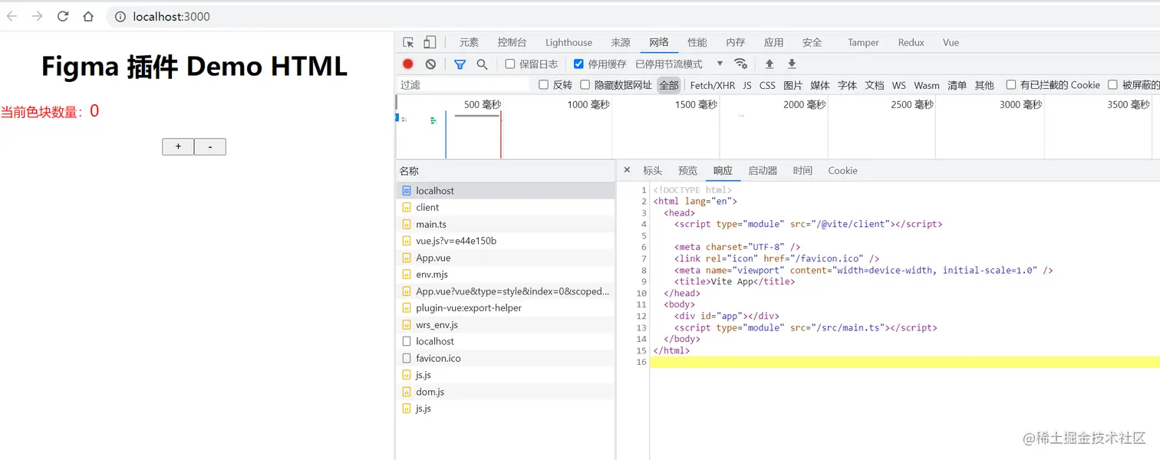Open the 安全 tab
The height and width of the screenshot is (460, 1160).
coord(812,42)
